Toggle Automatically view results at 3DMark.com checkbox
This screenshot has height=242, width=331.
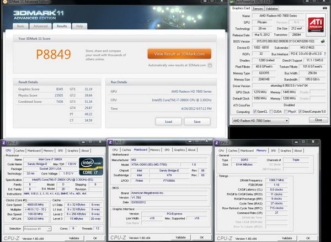point(210,65)
